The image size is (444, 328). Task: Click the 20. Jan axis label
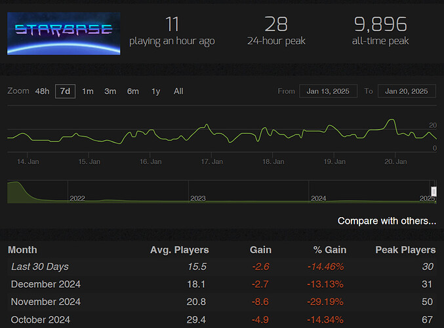(395, 162)
